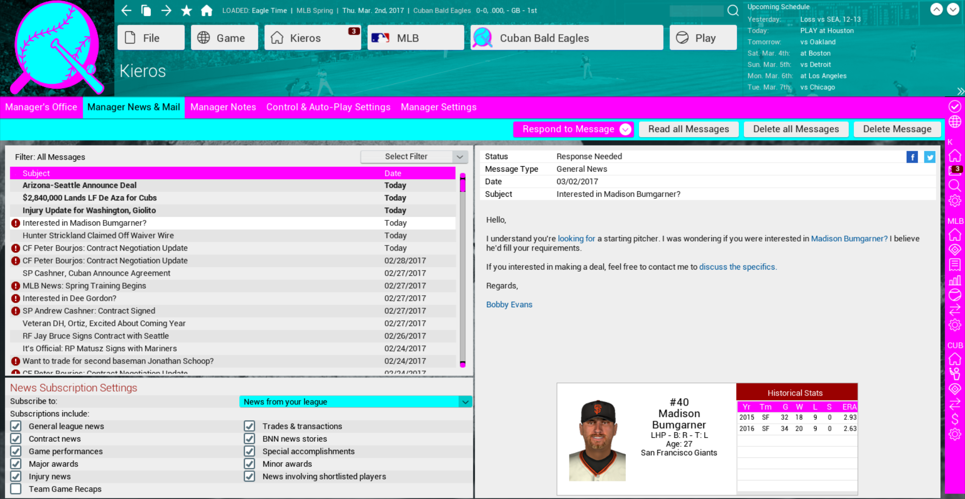Viewport: 965px width, 499px height.
Task: Toggle Contract news checkbox
Action: point(16,439)
